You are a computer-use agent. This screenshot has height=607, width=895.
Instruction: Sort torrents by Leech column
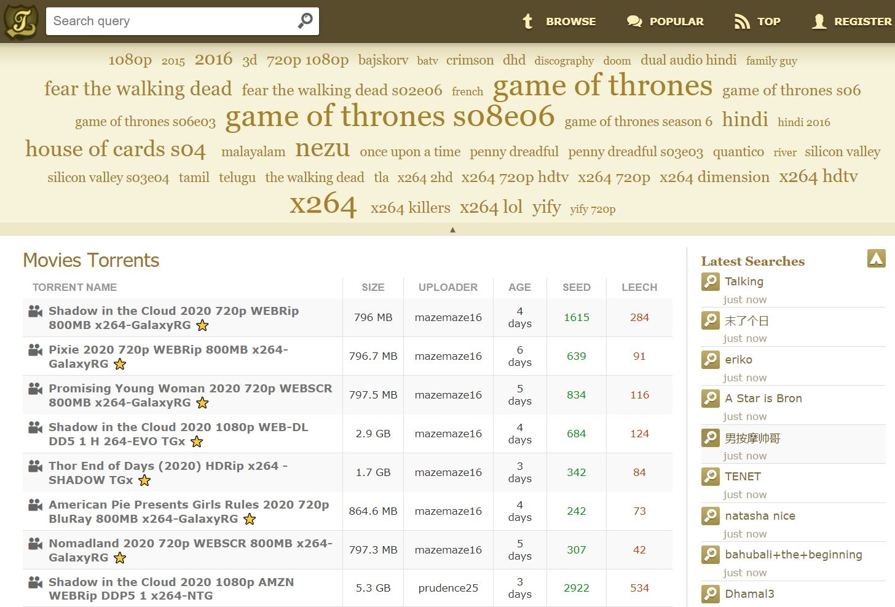click(639, 287)
